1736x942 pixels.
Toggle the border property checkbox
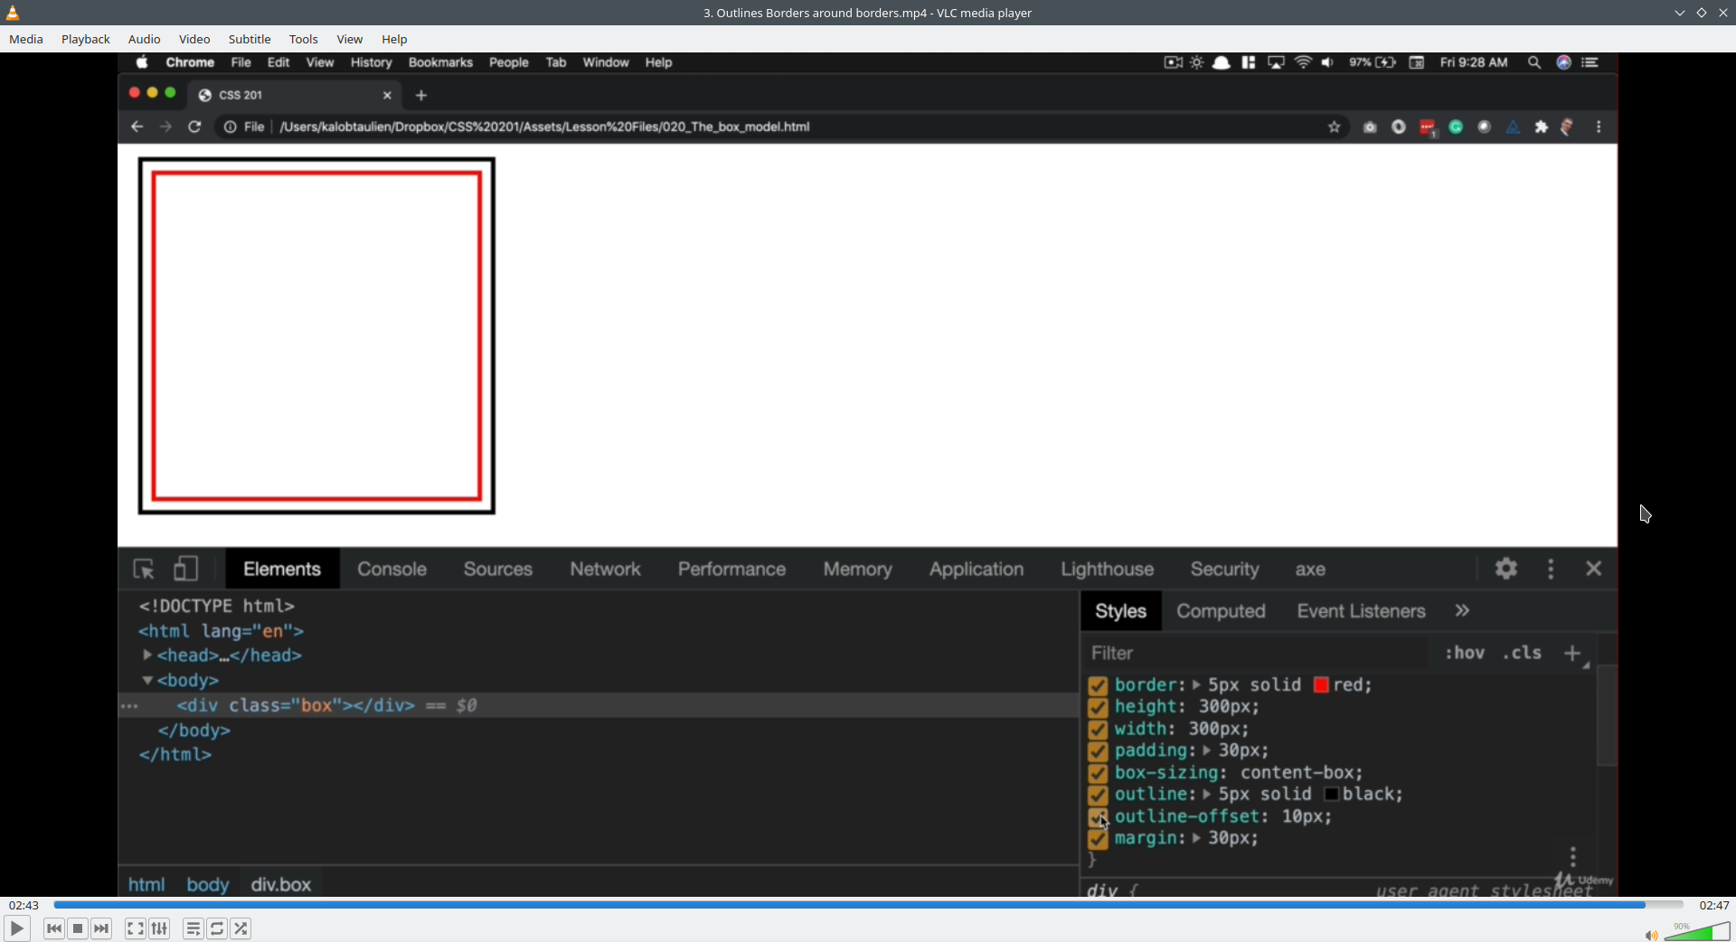1098,686
